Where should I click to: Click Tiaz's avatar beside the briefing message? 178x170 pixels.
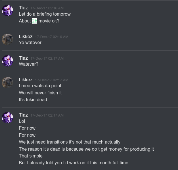click(7, 11)
